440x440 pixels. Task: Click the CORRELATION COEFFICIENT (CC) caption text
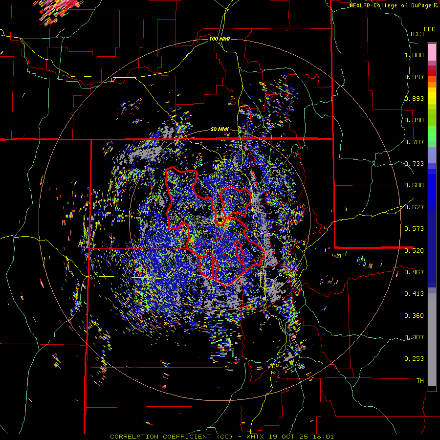[x=171, y=437]
